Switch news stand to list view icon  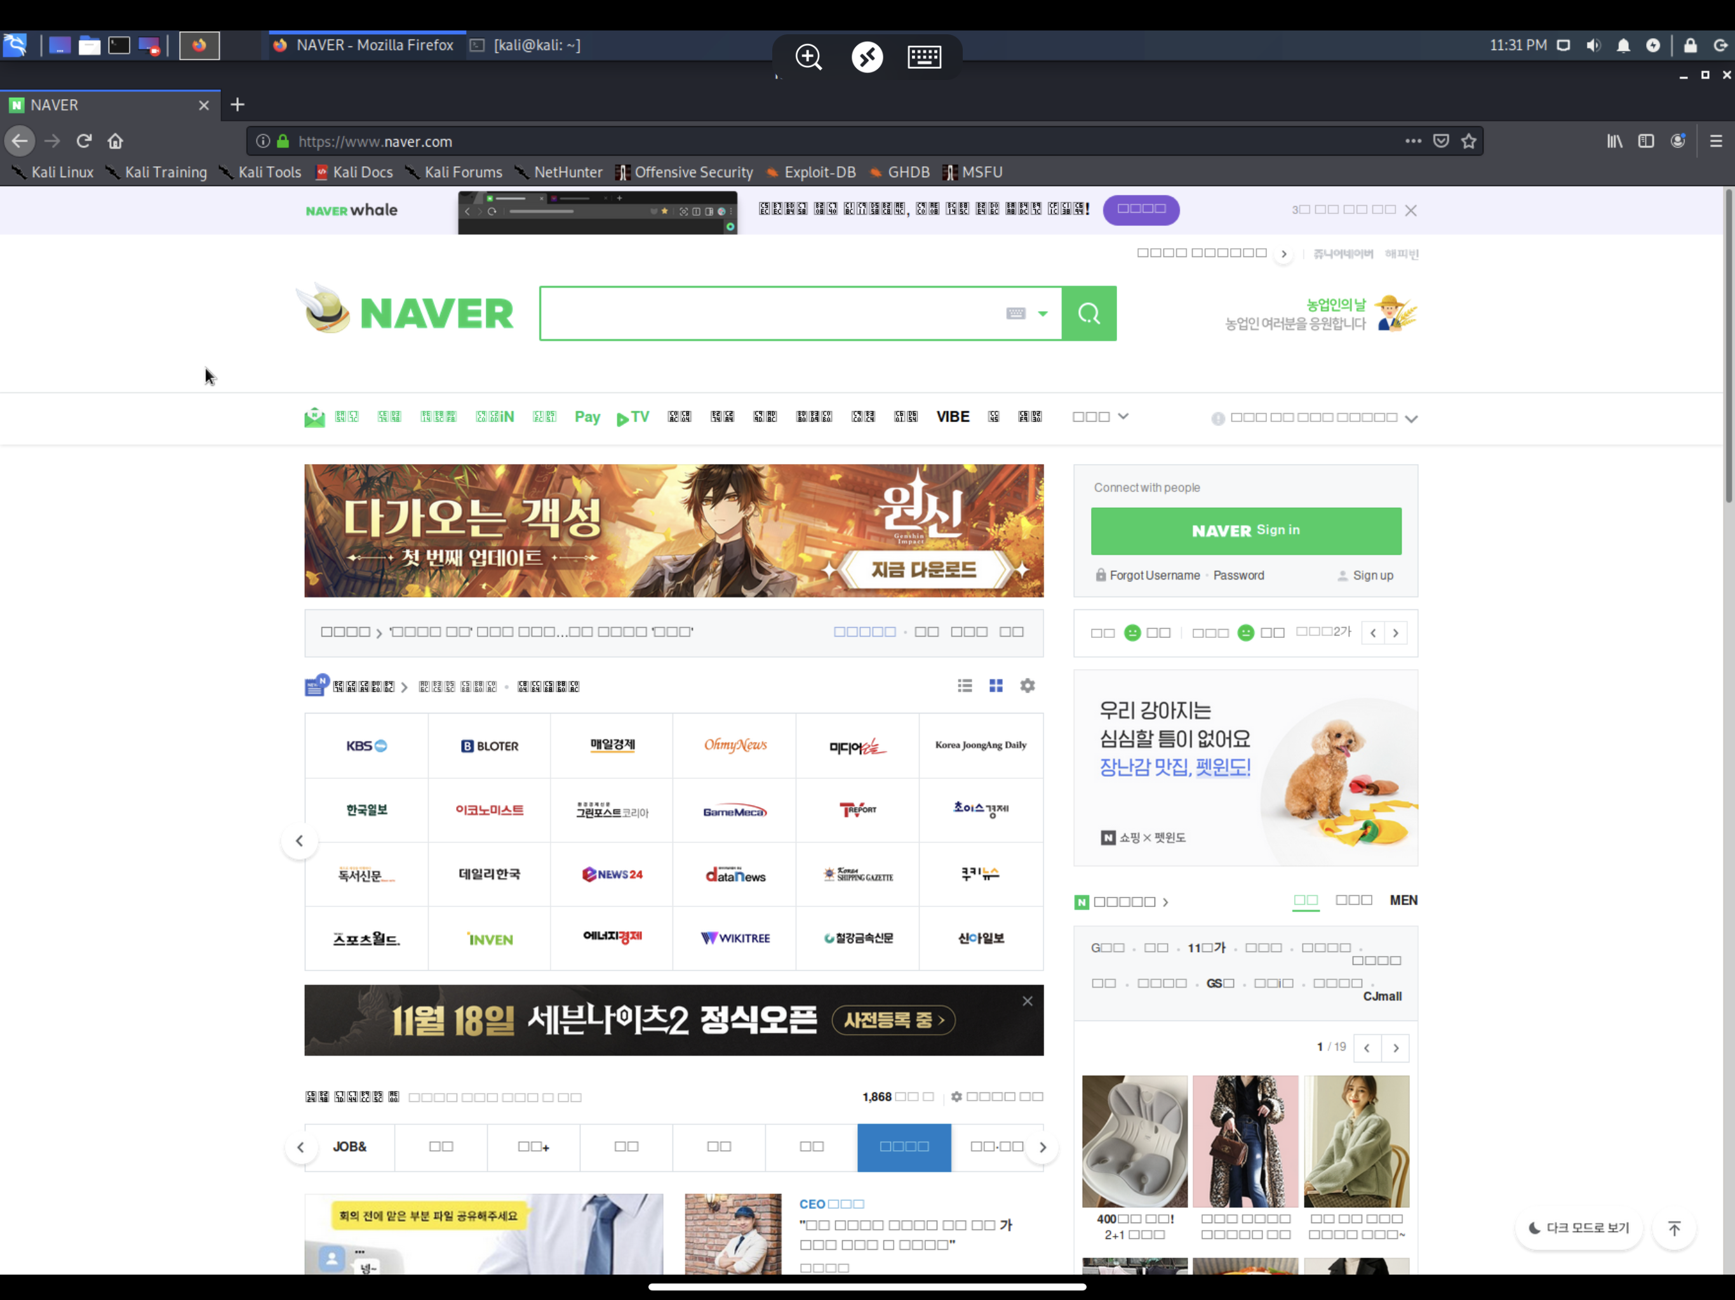click(x=965, y=686)
